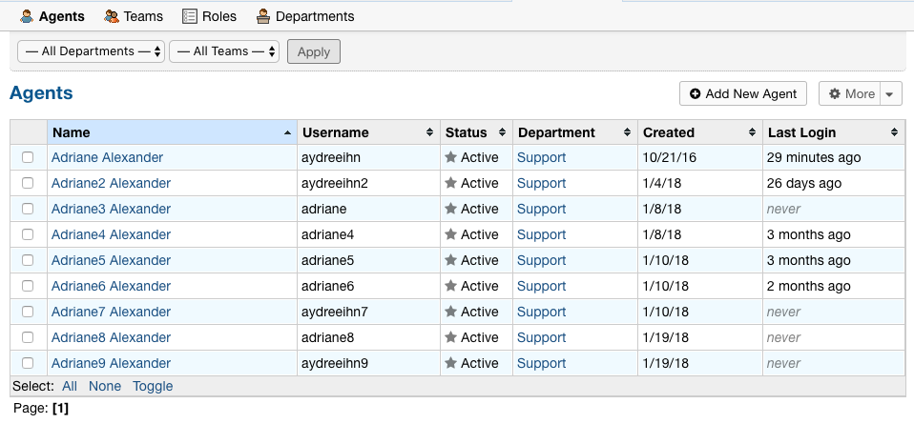Click the Roles list icon
Viewport: 914px width, 424px height.
pyautogui.click(x=190, y=16)
